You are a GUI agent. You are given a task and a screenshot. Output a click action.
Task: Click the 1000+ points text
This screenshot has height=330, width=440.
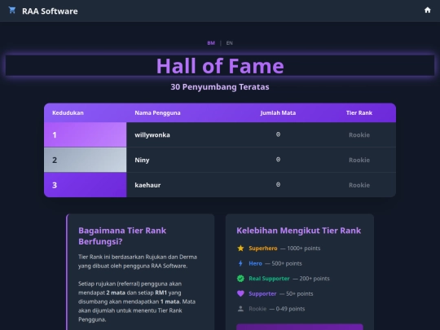click(304, 249)
